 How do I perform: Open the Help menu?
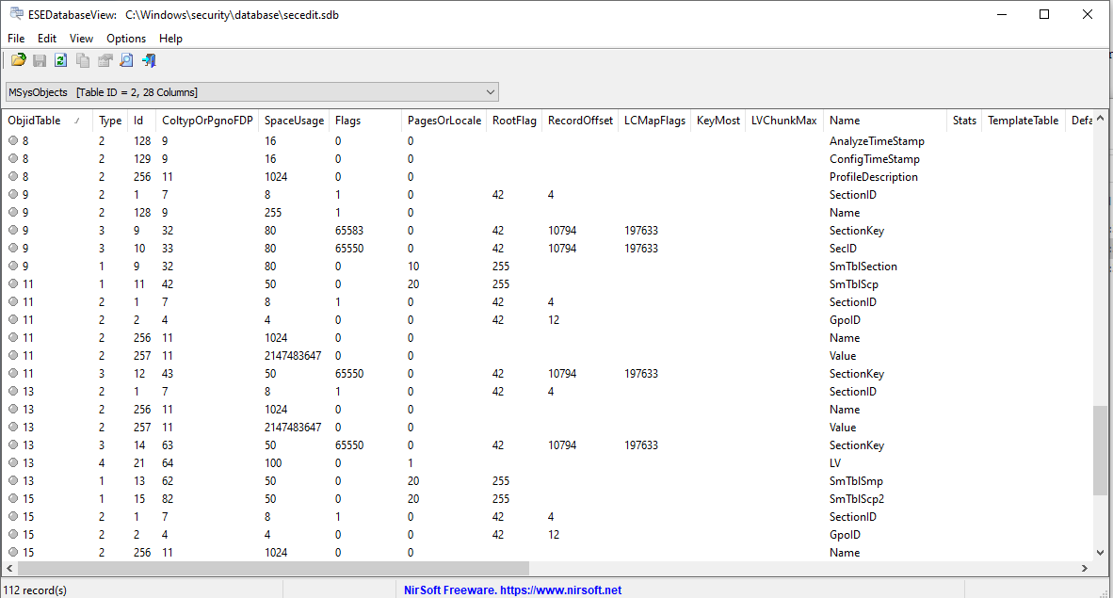[x=170, y=39]
